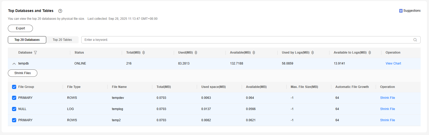The image size is (429, 135).
Task: Open the Database column filter icon
Action: [x=36, y=53]
